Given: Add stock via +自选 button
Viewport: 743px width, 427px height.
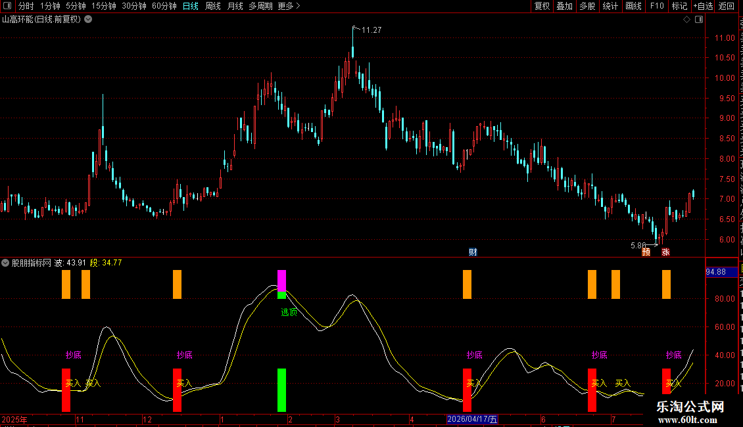Looking at the screenshot, I should (703, 6).
